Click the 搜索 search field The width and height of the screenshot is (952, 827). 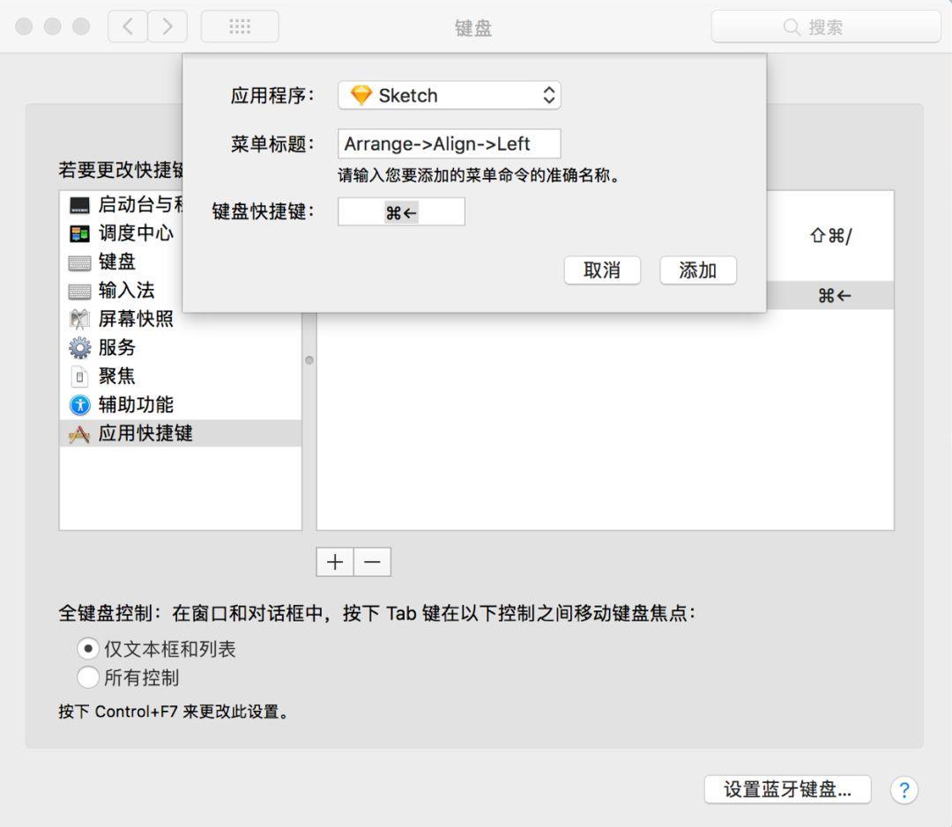pos(826,26)
